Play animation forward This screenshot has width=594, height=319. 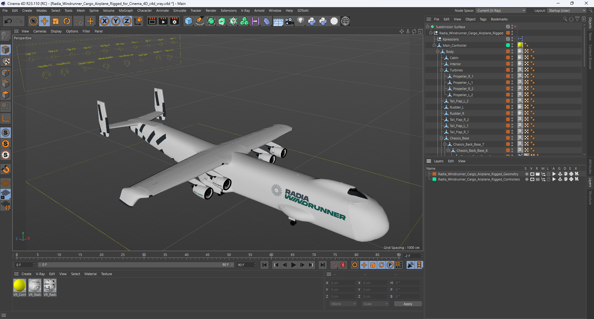294,265
